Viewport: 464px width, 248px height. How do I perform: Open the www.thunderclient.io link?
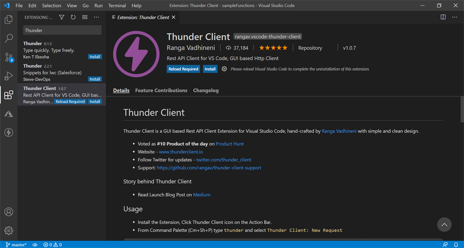tap(181, 152)
